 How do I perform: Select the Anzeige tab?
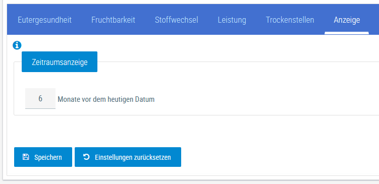[x=347, y=20]
